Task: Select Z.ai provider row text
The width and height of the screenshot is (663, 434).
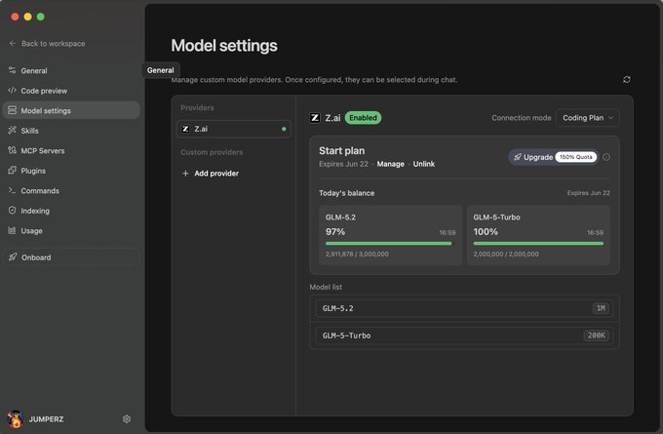Action: coord(201,129)
